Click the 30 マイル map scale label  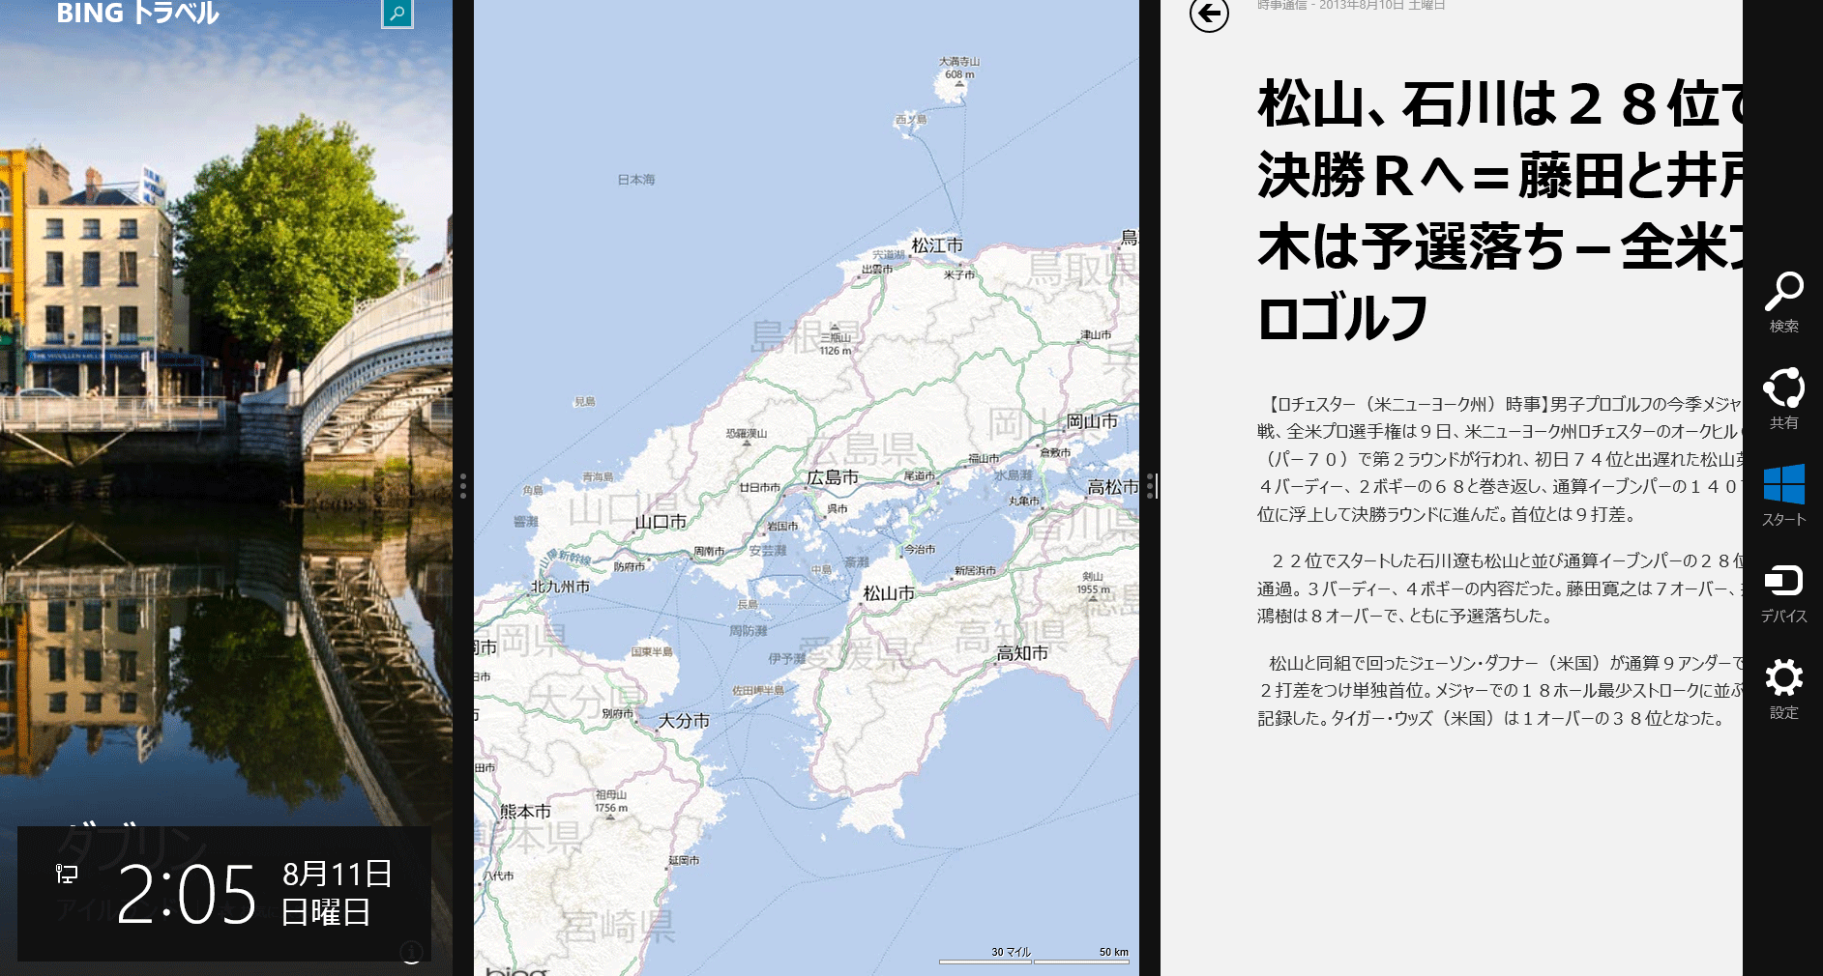pyautogui.click(x=1011, y=952)
